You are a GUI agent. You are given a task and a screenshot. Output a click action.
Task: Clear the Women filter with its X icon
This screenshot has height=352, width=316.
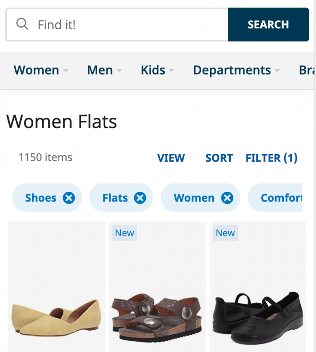coord(227,197)
